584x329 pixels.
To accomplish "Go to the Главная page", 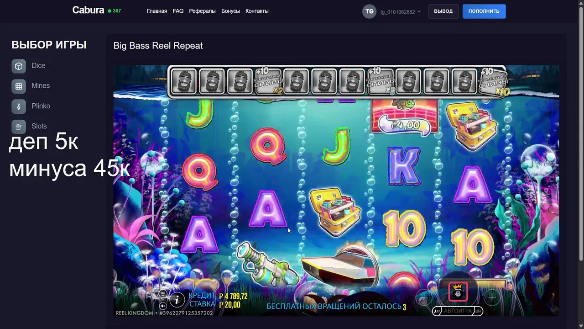I will tap(157, 11).
